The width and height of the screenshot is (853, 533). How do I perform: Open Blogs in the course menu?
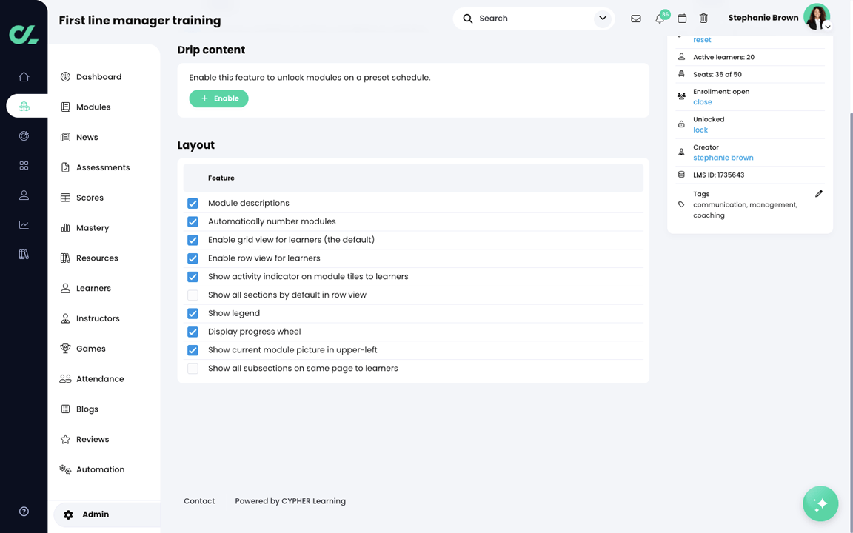pyautogui.click(x=87, y=409)
